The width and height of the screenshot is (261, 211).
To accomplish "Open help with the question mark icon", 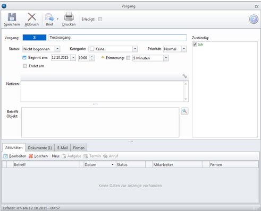I will 254,19.
